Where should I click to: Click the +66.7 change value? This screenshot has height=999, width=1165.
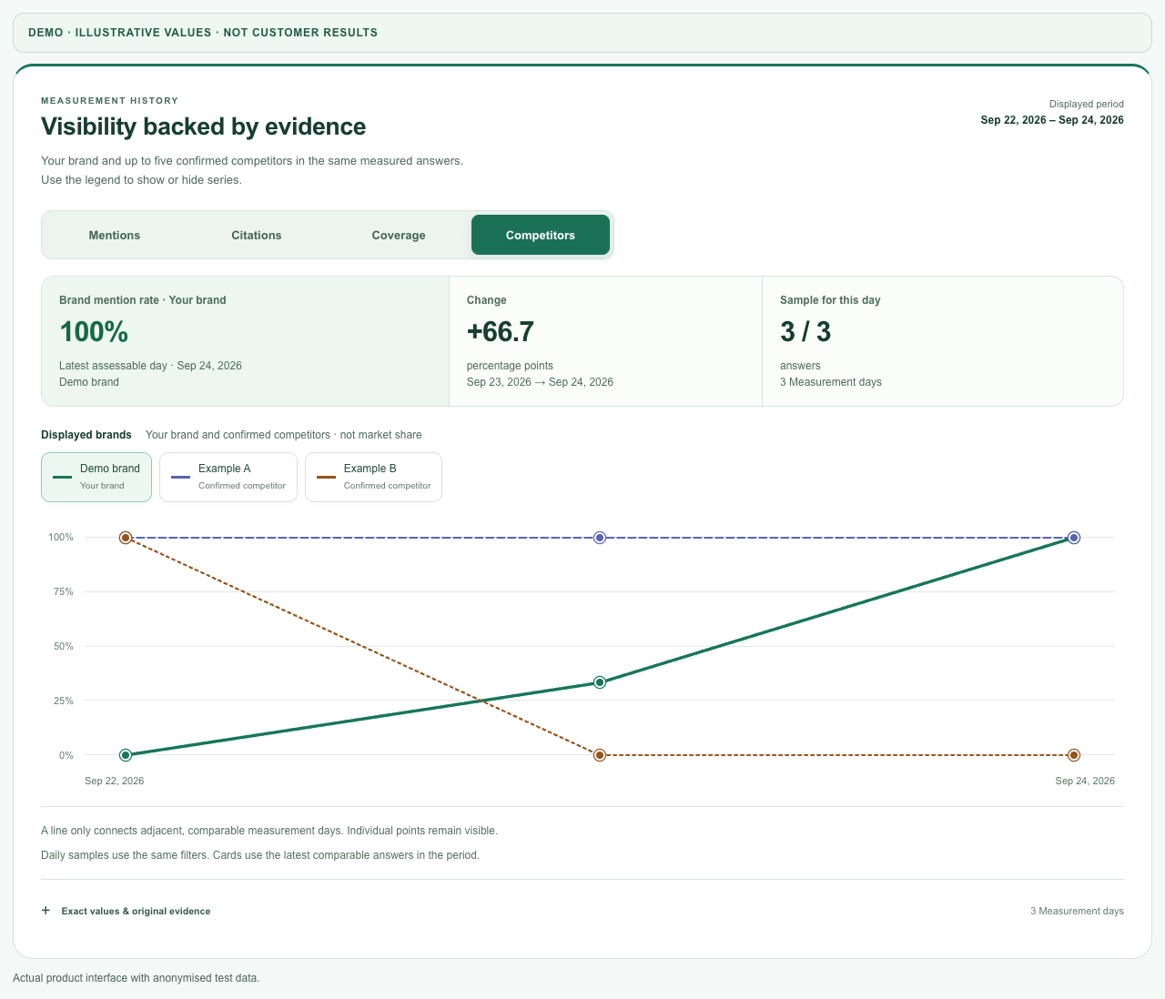point(501,332)
